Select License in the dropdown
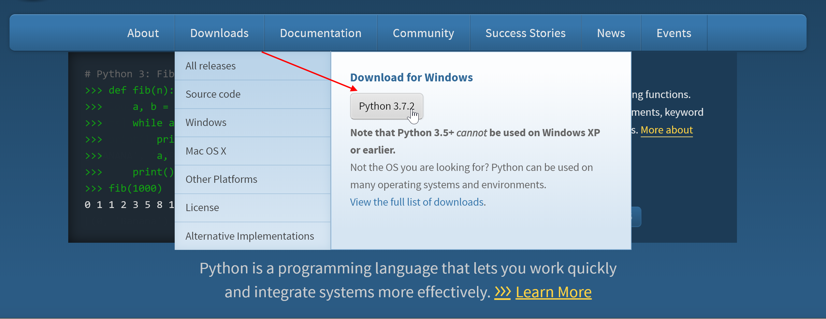The height and width of the screenshot is (319, 826). 252,208
